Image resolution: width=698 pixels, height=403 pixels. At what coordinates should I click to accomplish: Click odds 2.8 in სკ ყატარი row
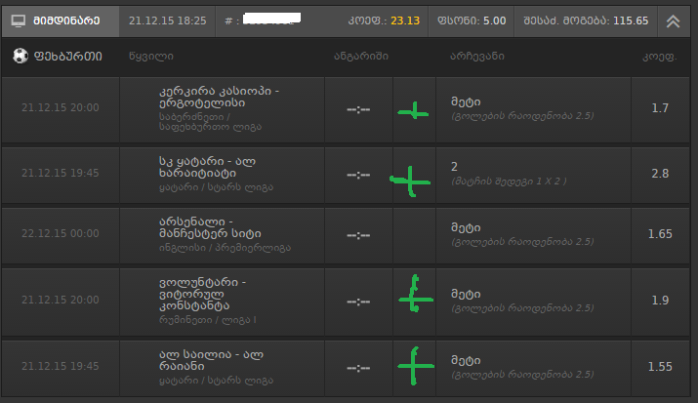660,174
